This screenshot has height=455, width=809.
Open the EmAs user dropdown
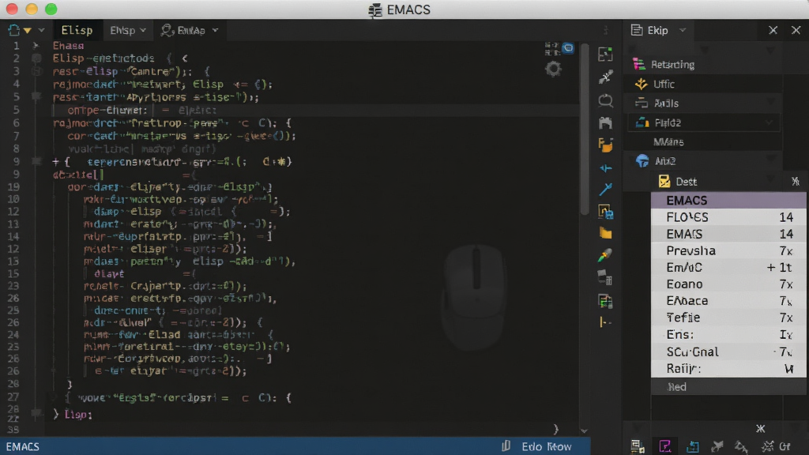(190, 31)
